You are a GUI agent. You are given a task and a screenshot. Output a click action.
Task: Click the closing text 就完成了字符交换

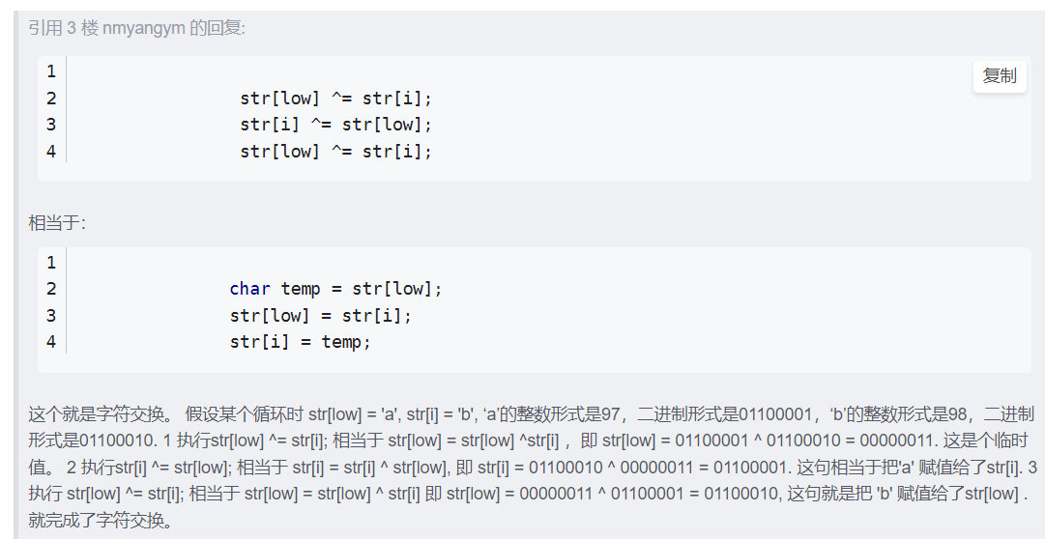point(101,521)
